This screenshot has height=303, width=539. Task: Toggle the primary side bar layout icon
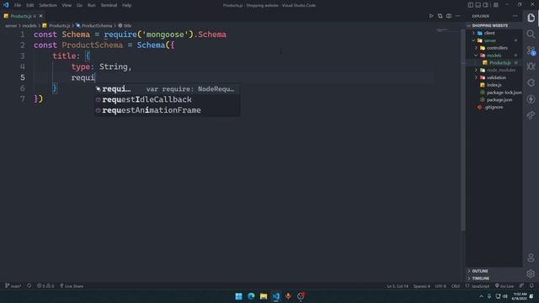point(470,5)
